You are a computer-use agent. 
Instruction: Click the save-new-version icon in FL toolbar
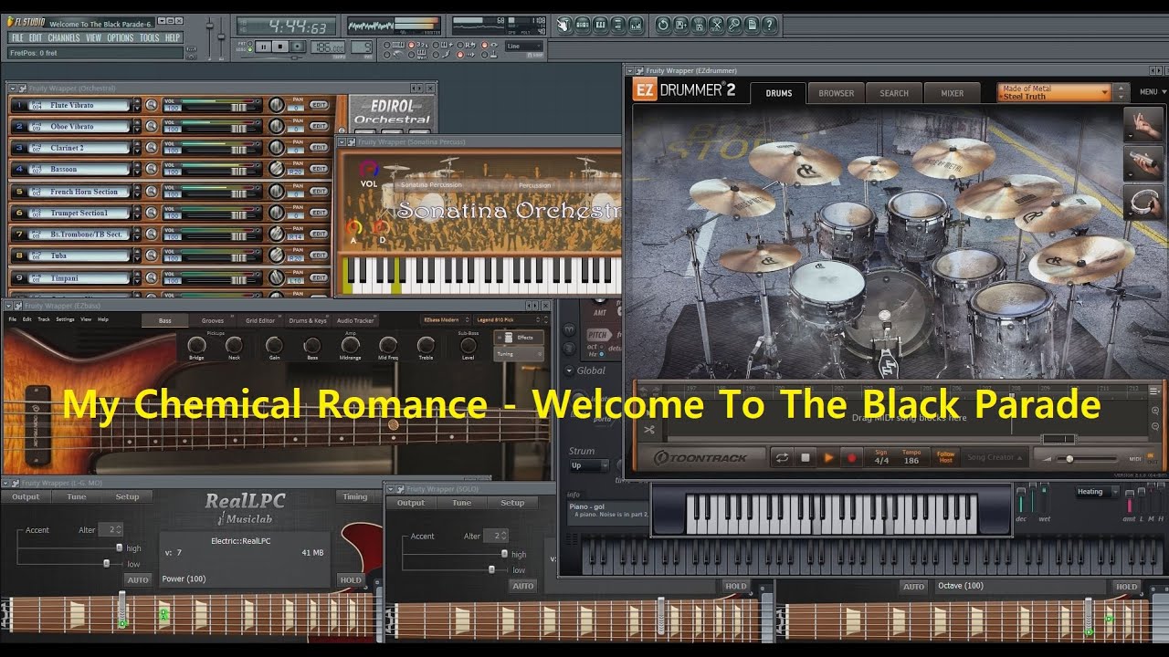[x=682, y=24]
